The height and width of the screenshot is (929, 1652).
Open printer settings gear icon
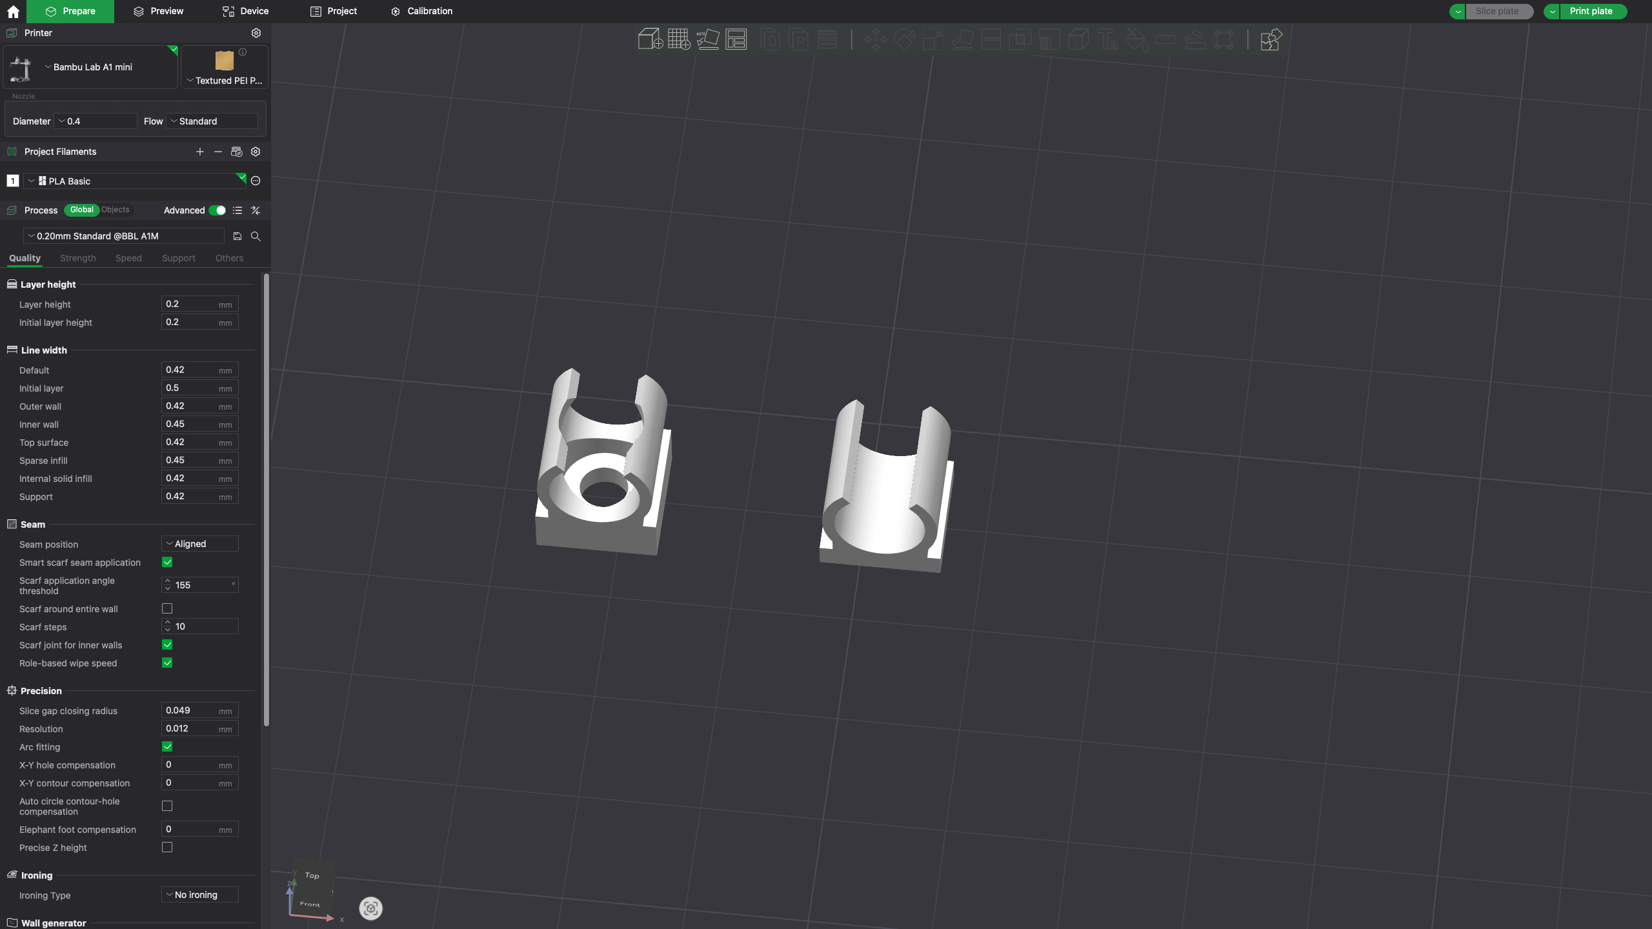(x=256, y=33)
